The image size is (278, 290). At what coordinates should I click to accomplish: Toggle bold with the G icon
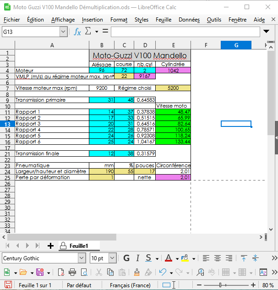(126, 258)
